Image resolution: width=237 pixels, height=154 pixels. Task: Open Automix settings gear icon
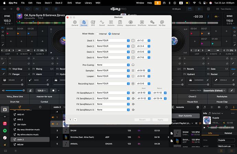198,107
